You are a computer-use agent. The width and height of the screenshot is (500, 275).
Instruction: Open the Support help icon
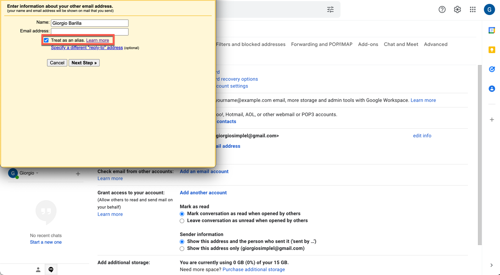pos(442,9)
